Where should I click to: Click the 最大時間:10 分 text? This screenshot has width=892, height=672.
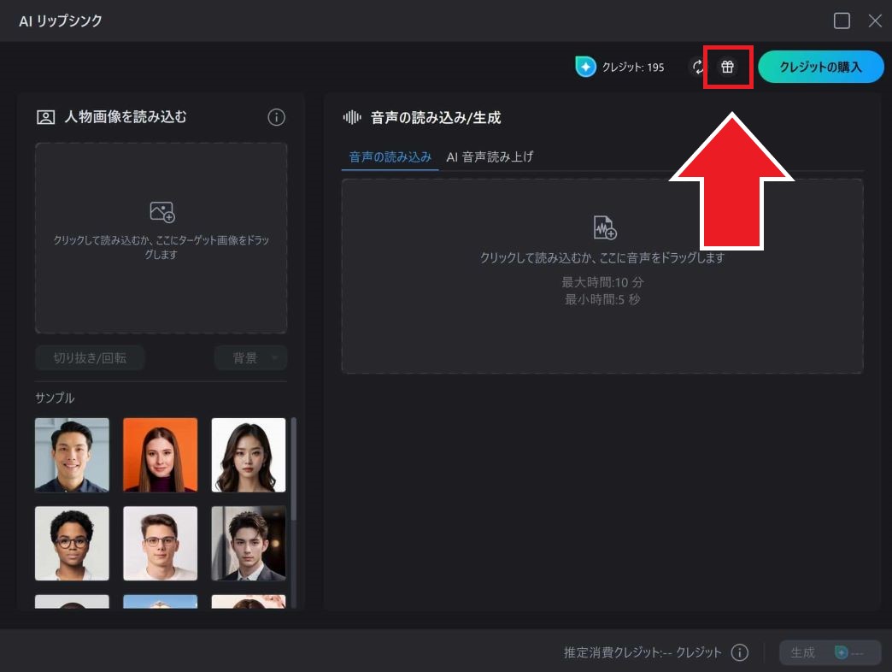[602, 282]
